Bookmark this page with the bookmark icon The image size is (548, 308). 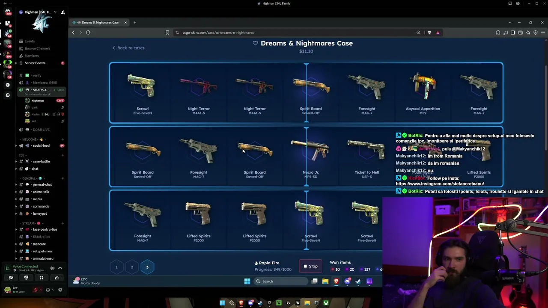tap(167, 33)
